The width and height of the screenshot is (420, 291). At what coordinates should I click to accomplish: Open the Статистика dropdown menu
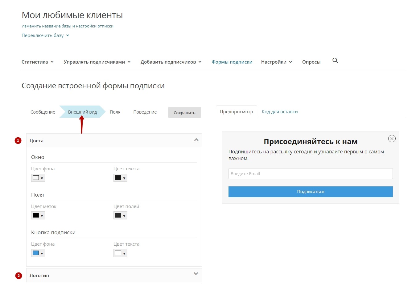point(37,62)
